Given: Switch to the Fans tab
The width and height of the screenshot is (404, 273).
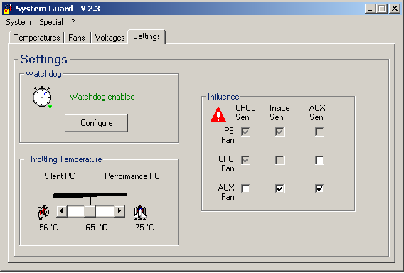Looking at the screenshot, I should click(x=77, y=38).
